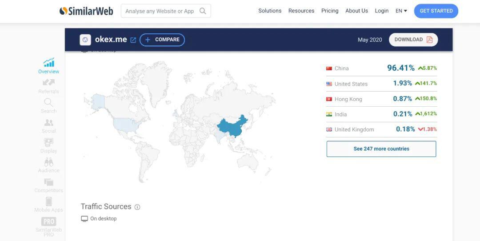Image resolution: width=480 pixels, height=241 pixels.
Task: Open the Solutions menu
Action: tap(270, 11)
